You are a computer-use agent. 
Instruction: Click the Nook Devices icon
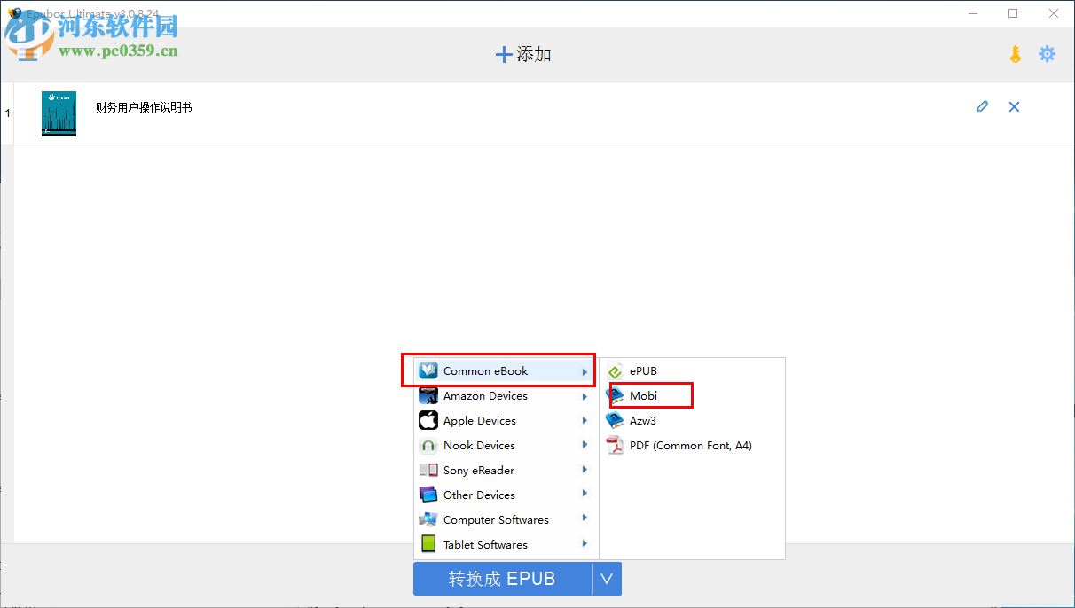coord(428,445)
